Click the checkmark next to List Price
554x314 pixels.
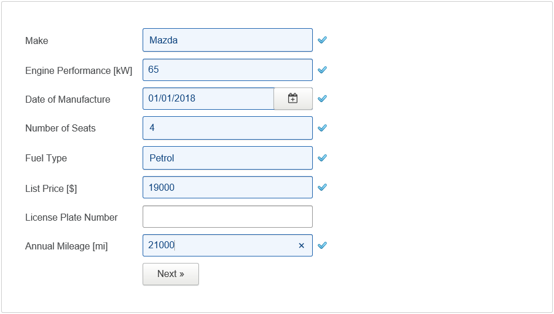[322, 188]
